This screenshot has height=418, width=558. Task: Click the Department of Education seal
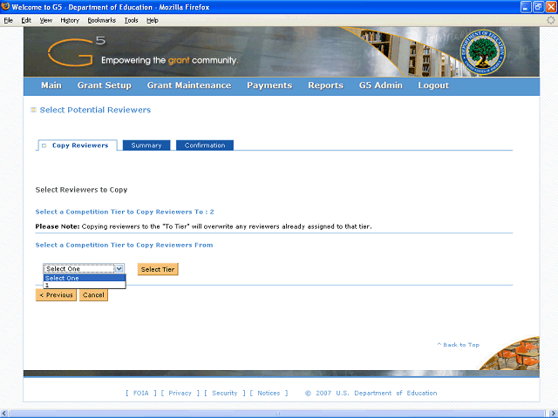click(x=482, y=52)
